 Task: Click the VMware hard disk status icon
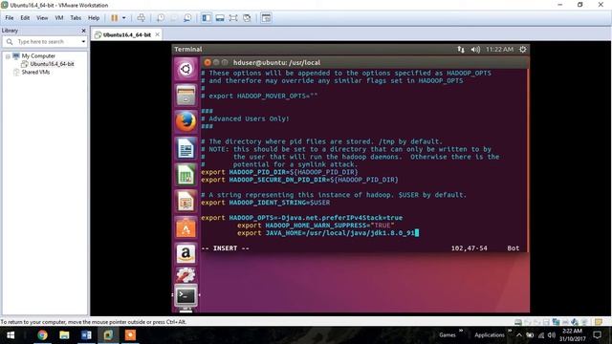point(518,322)
